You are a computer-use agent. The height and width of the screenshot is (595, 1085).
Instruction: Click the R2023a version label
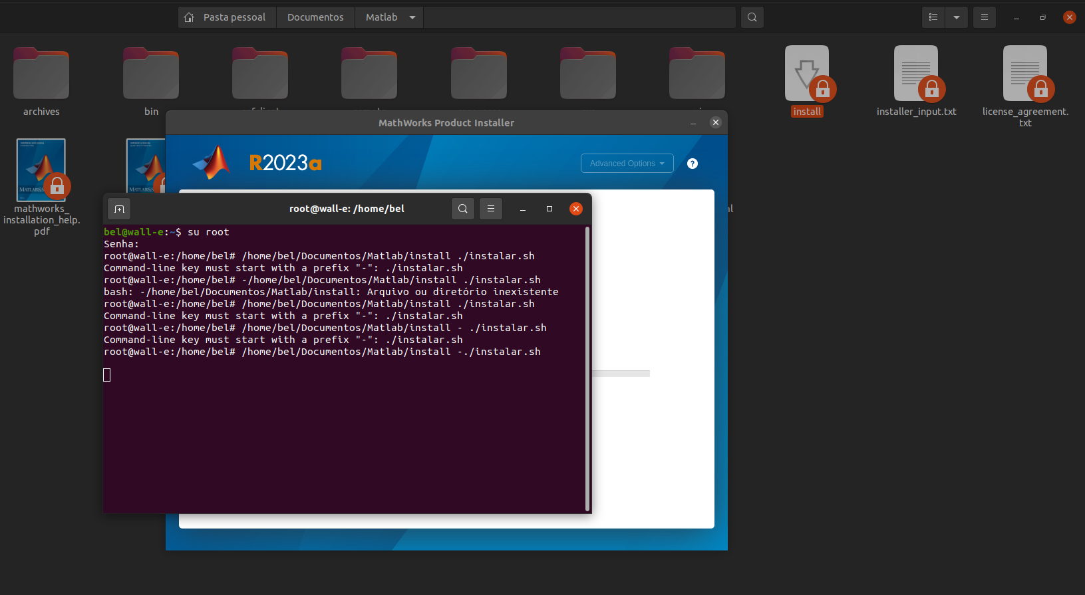285,163
